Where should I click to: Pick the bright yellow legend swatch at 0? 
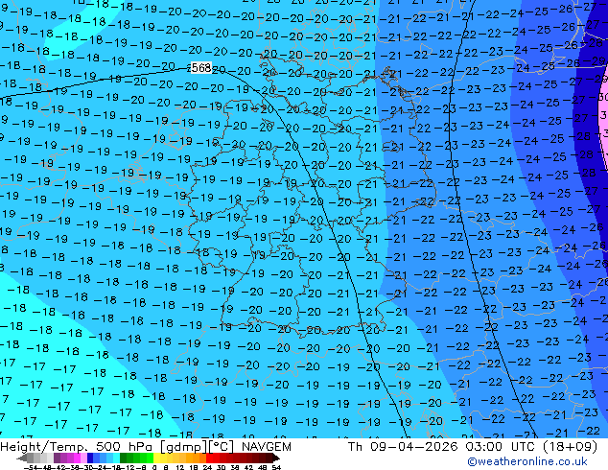coord(156,458)
